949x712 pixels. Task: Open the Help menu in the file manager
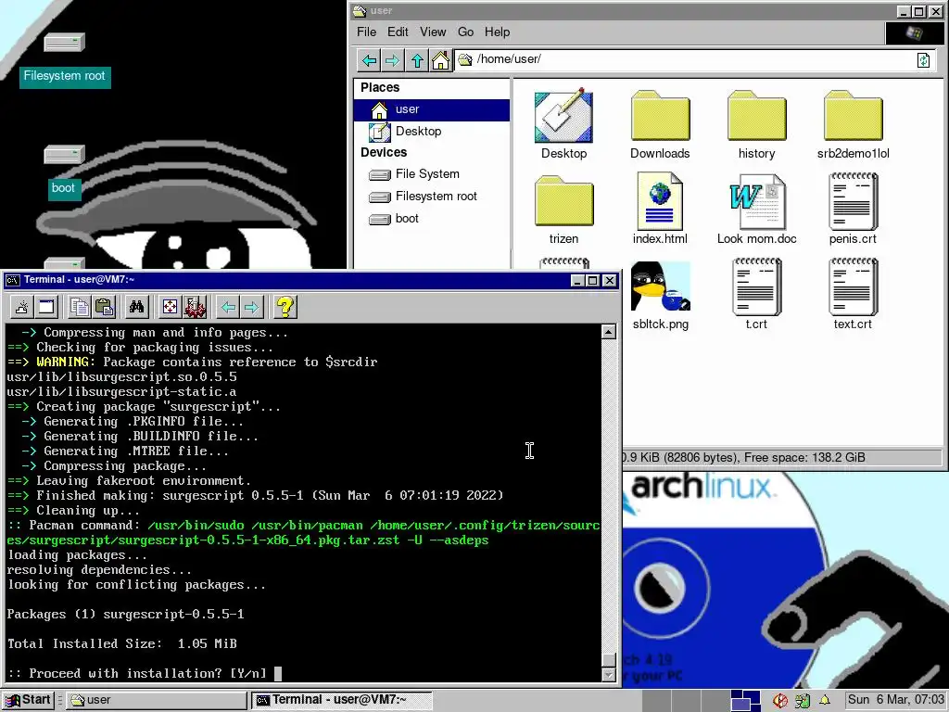tap(497, 32)
